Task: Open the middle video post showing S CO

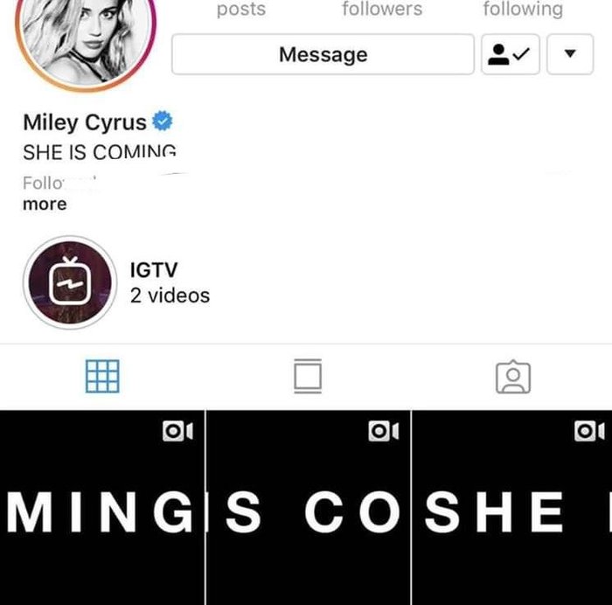Action: (309, 507)
